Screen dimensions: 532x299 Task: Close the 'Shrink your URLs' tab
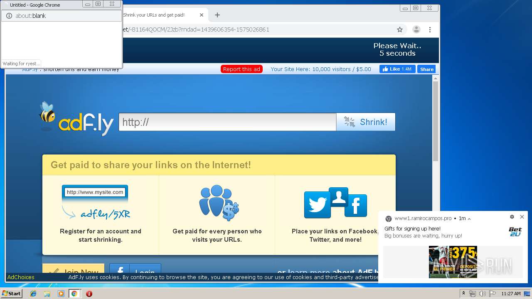(x=202, y=15)
